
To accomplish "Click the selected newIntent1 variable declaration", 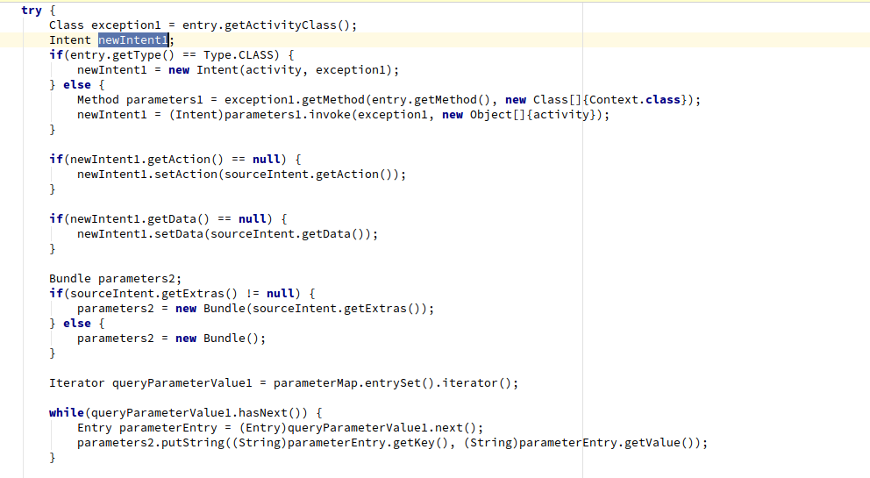I will tap(133, 40).
